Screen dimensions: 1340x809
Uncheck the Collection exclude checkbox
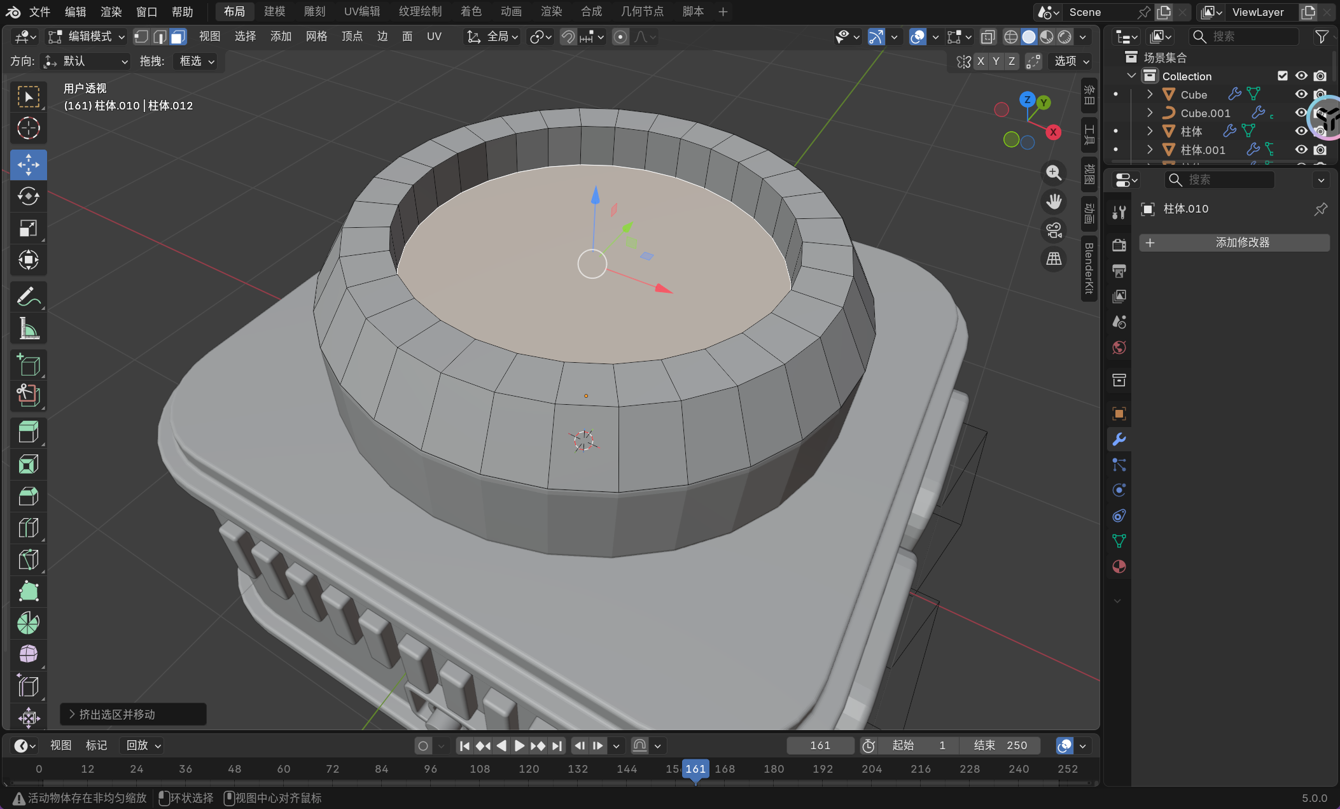point(1283,76)
